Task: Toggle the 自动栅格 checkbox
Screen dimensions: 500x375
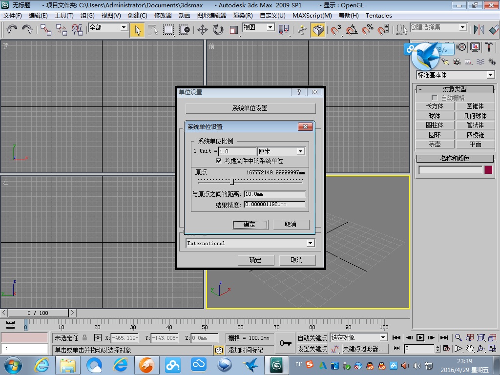Action: tap(434, 98)
